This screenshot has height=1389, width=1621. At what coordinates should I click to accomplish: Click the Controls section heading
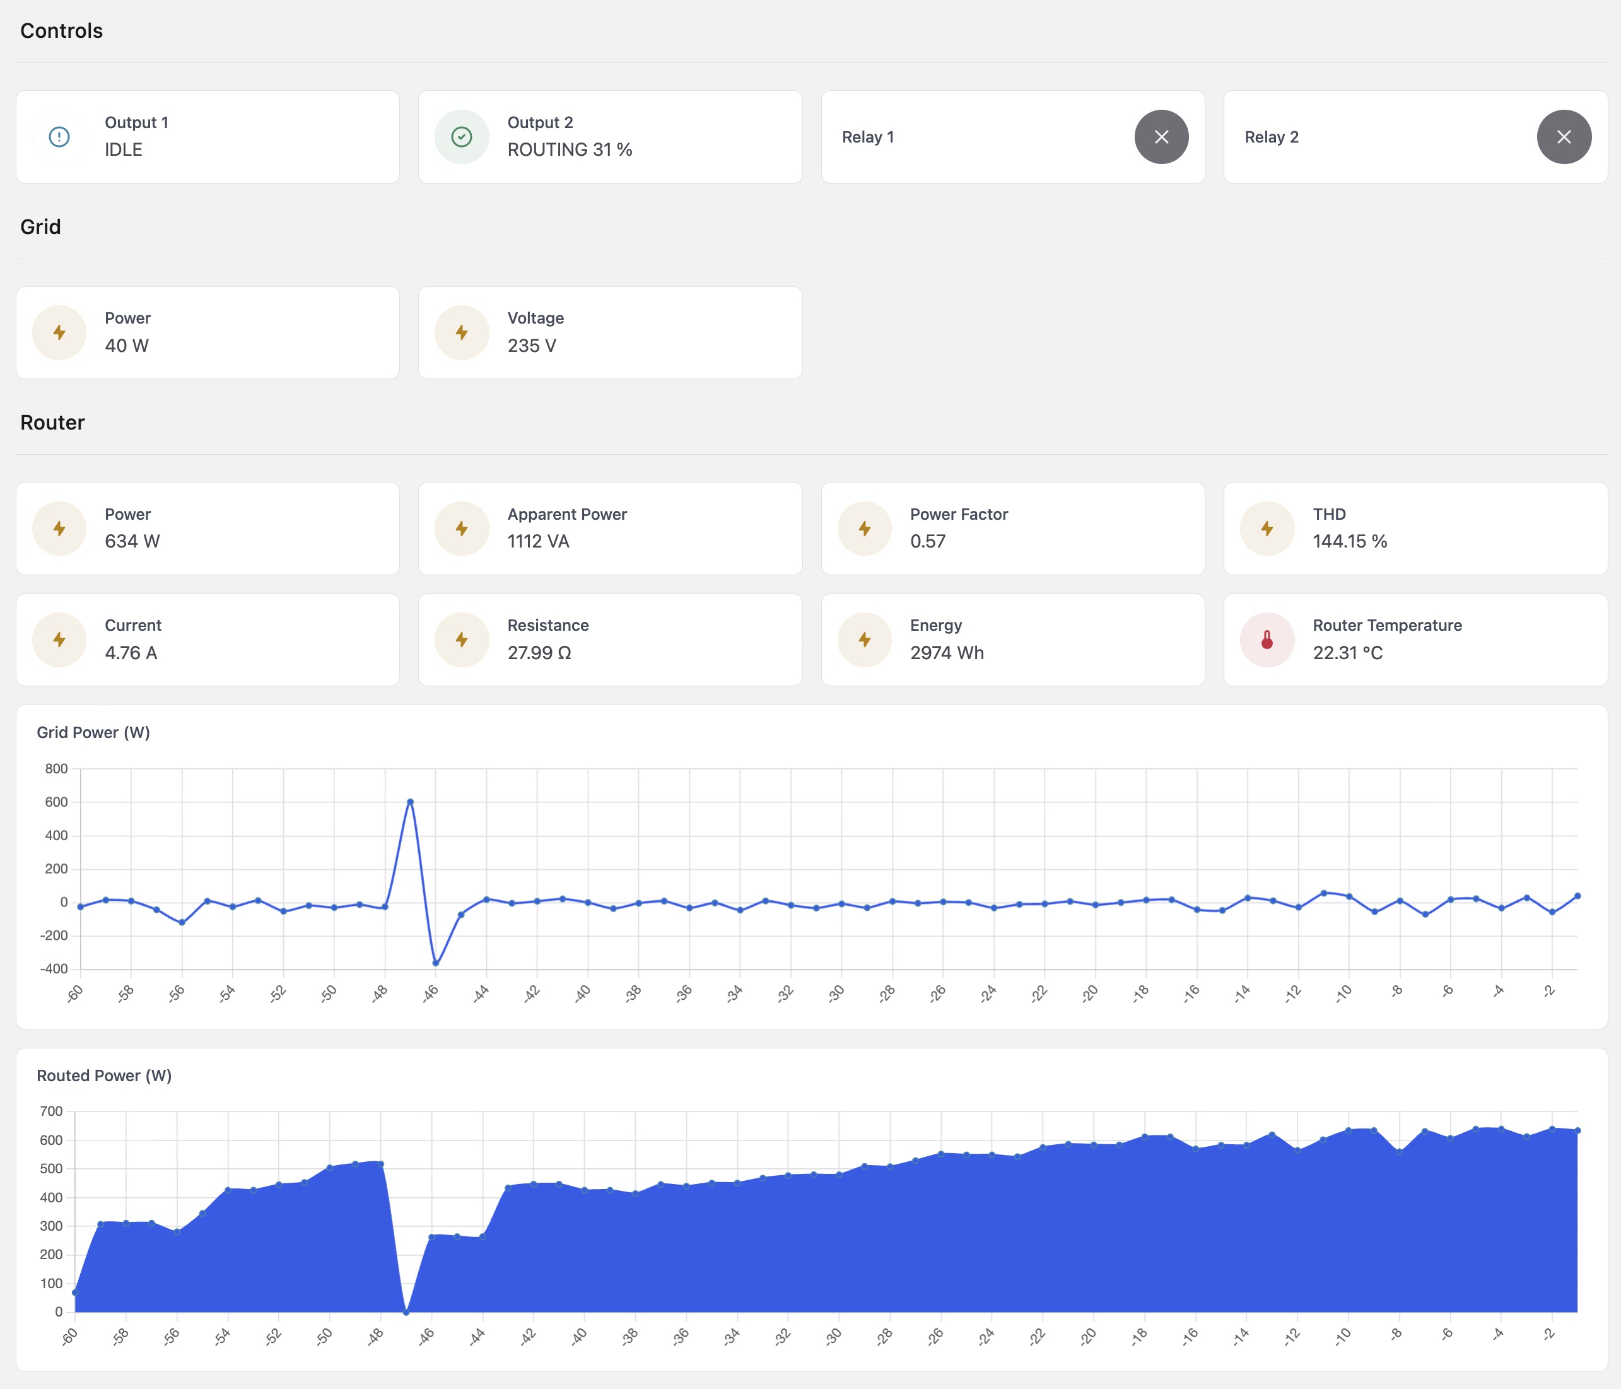pyautogui.click(x=61, y=30)
